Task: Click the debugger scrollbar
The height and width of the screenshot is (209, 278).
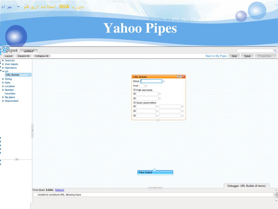Action: tap(276, 195)
